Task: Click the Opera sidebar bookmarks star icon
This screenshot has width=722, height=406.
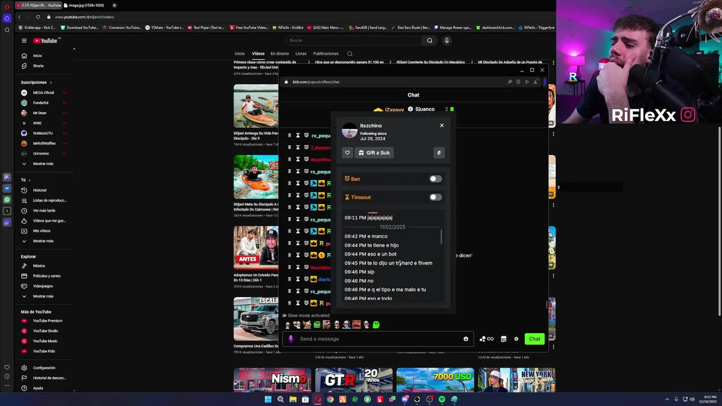Action: tap(7, 29)
